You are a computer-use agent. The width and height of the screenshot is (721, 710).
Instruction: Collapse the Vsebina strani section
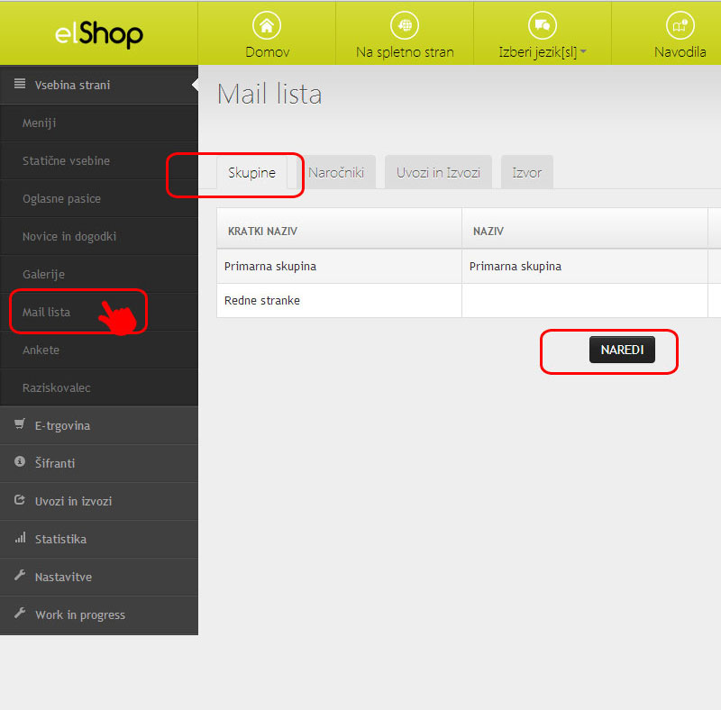click(x=99, y=85)
